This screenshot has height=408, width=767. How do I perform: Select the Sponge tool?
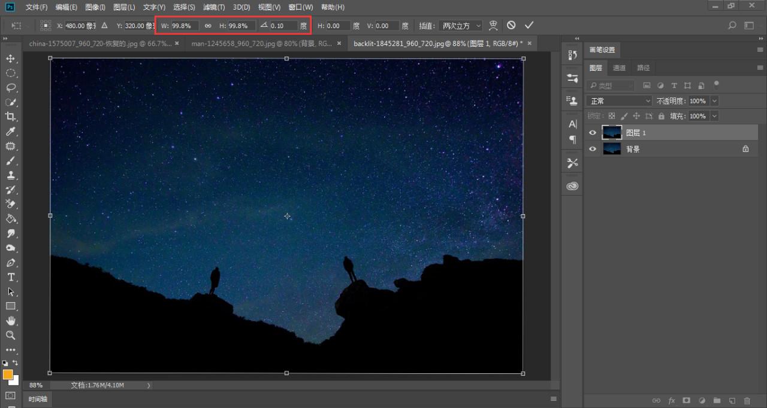click(10, 248)
